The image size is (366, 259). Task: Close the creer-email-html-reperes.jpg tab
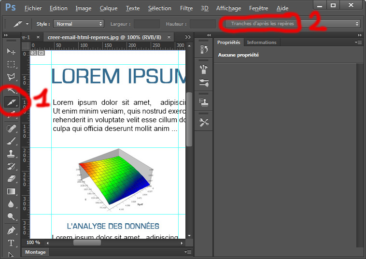(169, 37)
